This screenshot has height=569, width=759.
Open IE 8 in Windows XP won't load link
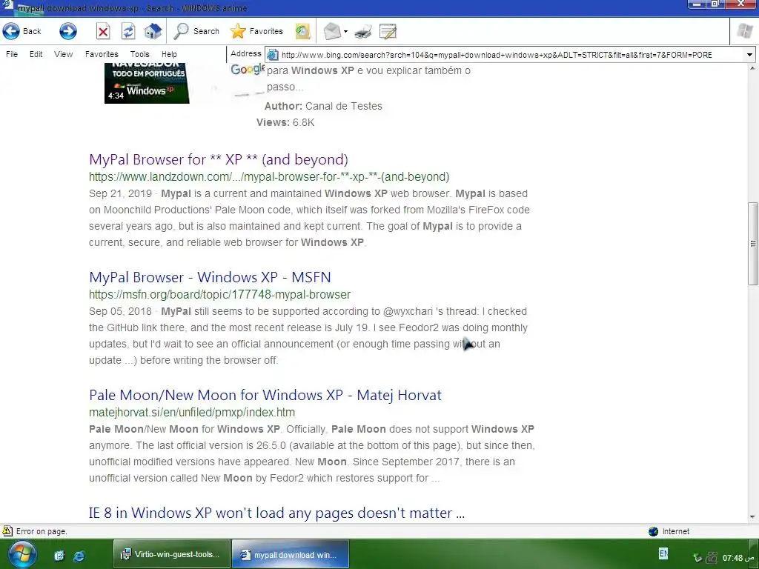pyautogui.click(x=277, y=513)
